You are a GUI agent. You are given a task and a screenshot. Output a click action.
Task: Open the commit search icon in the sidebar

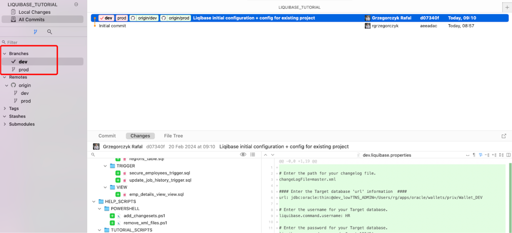pyautogui.click(x=49, y=32)
